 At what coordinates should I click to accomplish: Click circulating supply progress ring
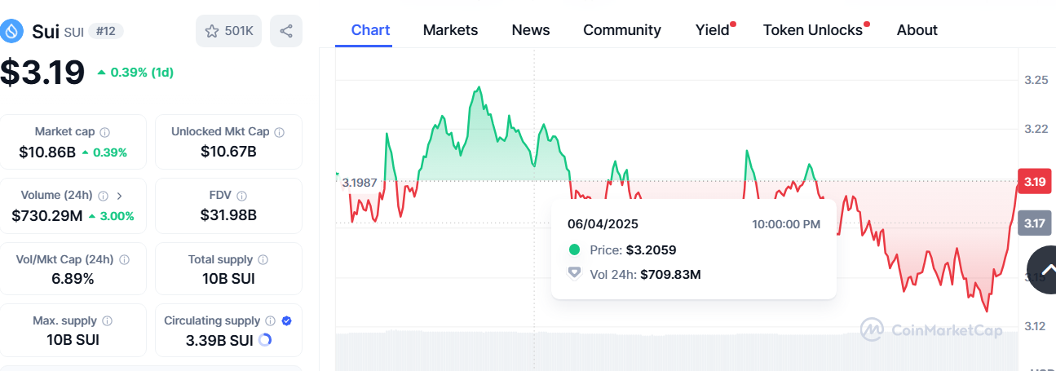point(264,340)
